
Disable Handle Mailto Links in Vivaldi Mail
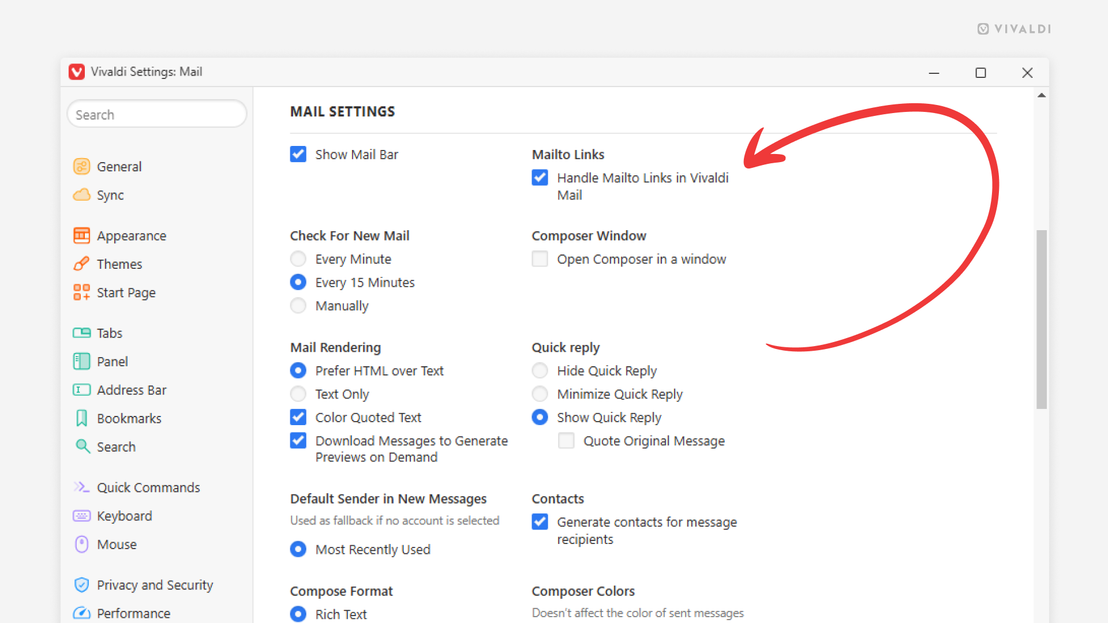[x=540, y=177]
